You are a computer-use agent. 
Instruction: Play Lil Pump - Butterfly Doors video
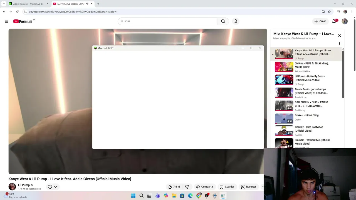(306, 80)
